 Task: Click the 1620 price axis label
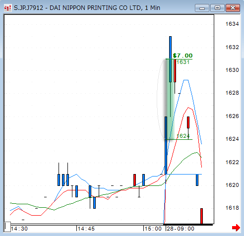point(232,185)
